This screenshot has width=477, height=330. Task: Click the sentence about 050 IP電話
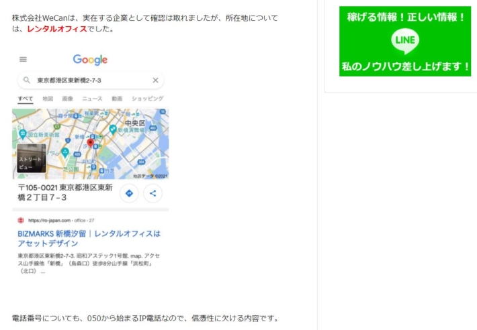pos(145,318)
